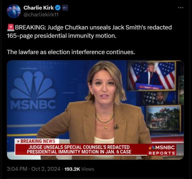This screenshot has width=192, height=179.
Task: Click the mansion inset picture in video
Action: point(164,119)
